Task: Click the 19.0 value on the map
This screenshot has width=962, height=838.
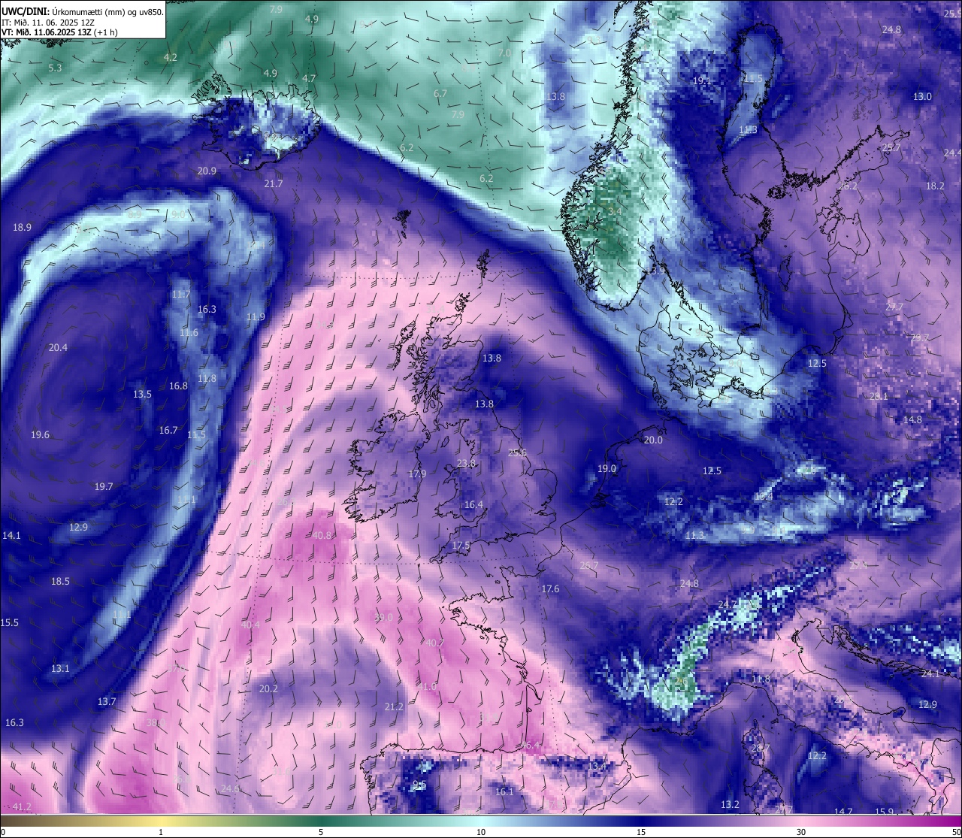Action: tap(607, 468)
